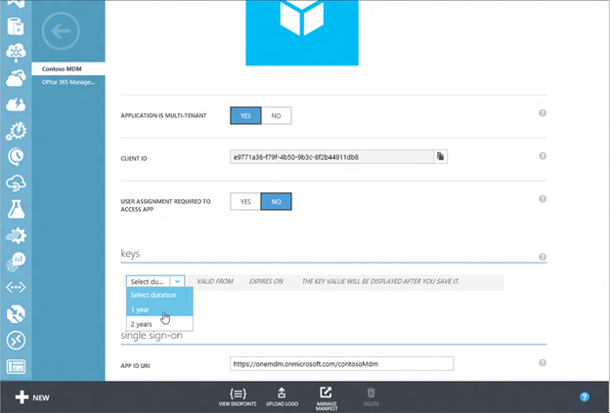The height and width of the screenshot is (413, 610).
Task: Set user assignment required to YES
Action: (244, 201)
